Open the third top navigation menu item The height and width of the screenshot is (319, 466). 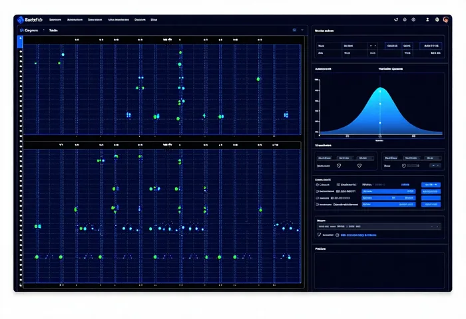(95, 20)
